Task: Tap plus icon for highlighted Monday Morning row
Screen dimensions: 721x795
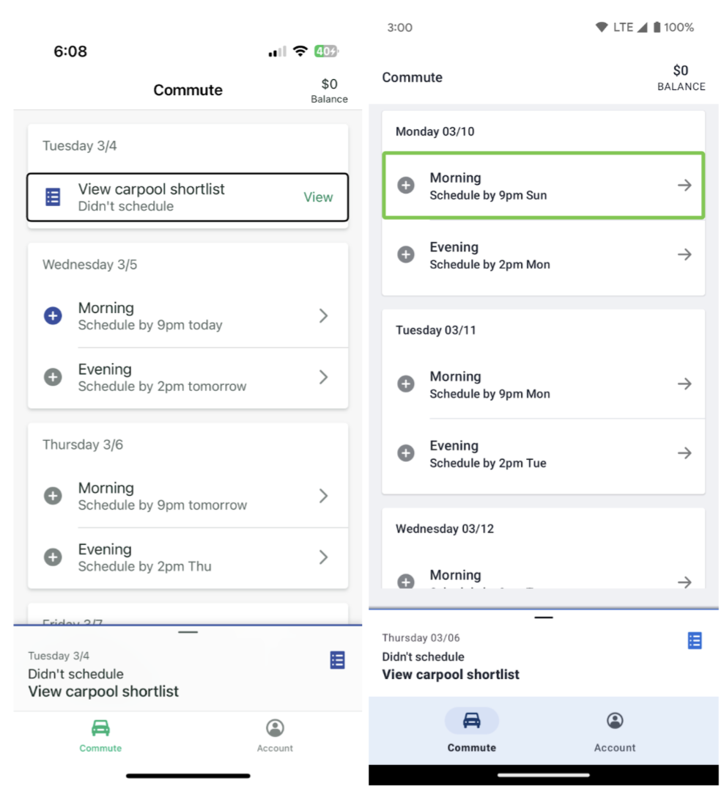Action: point(405,185)
